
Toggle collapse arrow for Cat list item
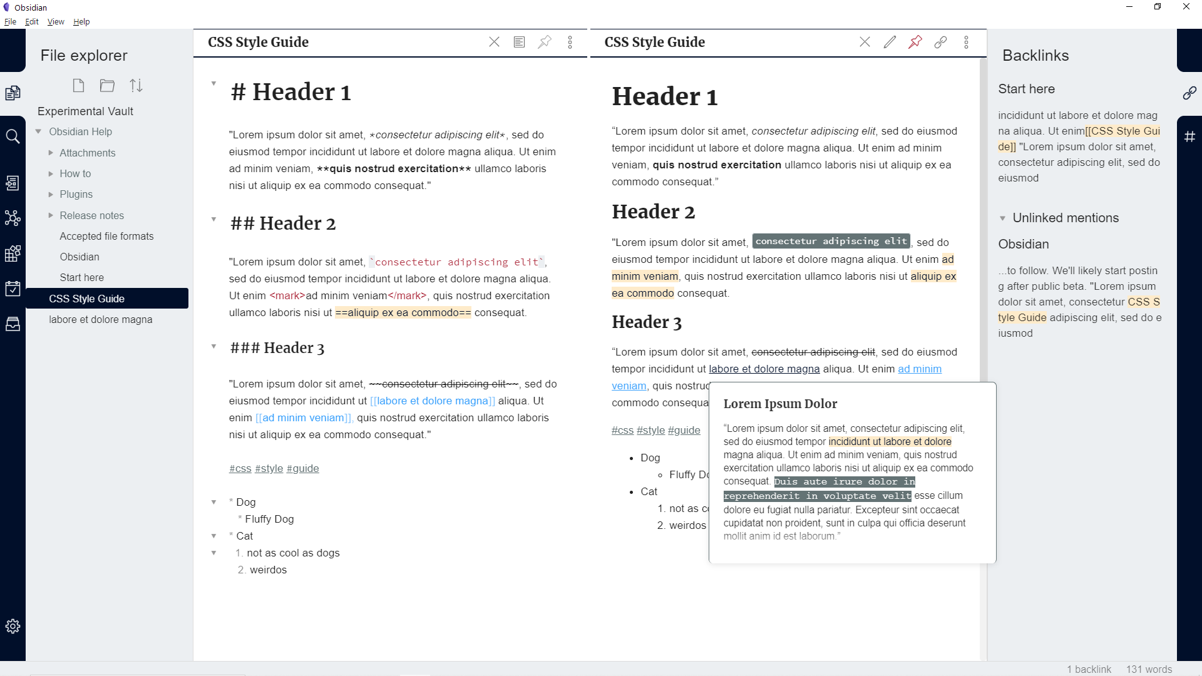pyautogui.click(x=213, y=535)
